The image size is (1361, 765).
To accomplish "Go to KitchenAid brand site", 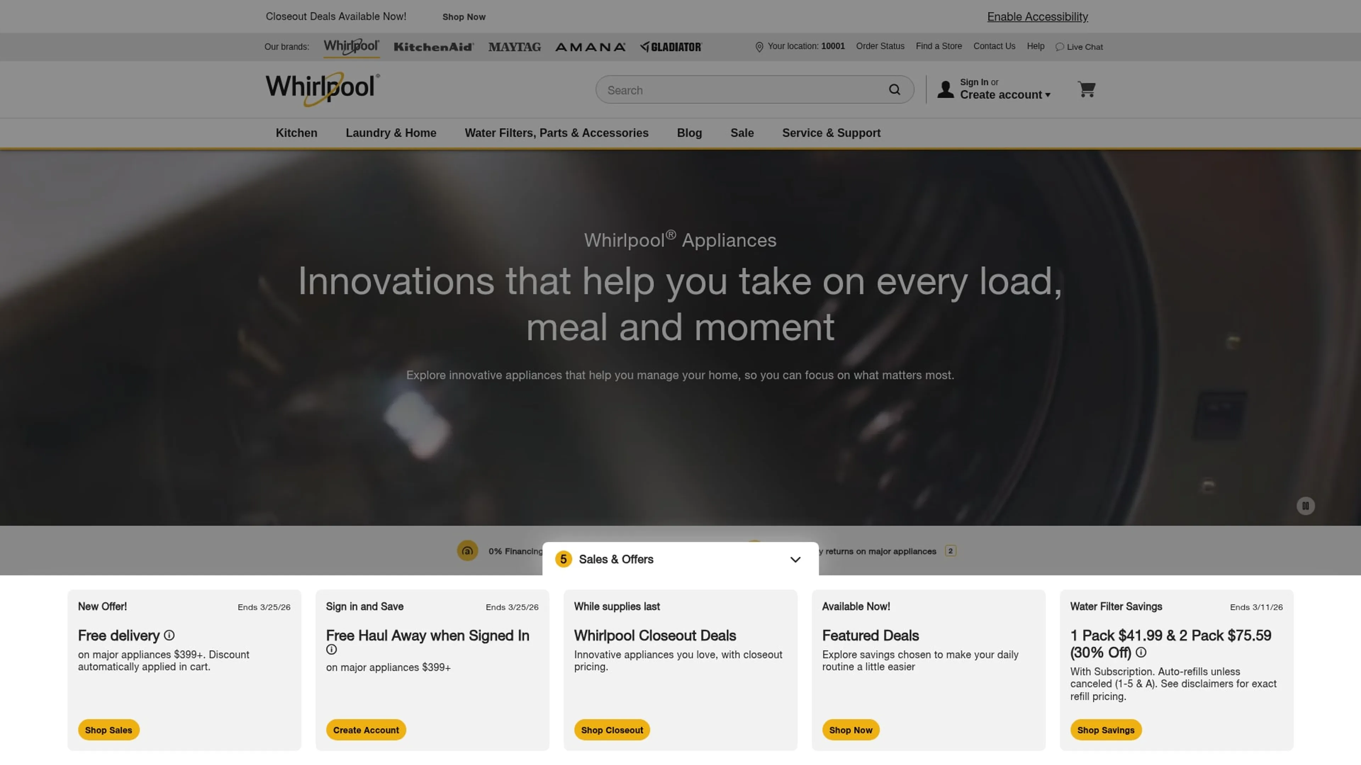I will (x=434, y=47).
